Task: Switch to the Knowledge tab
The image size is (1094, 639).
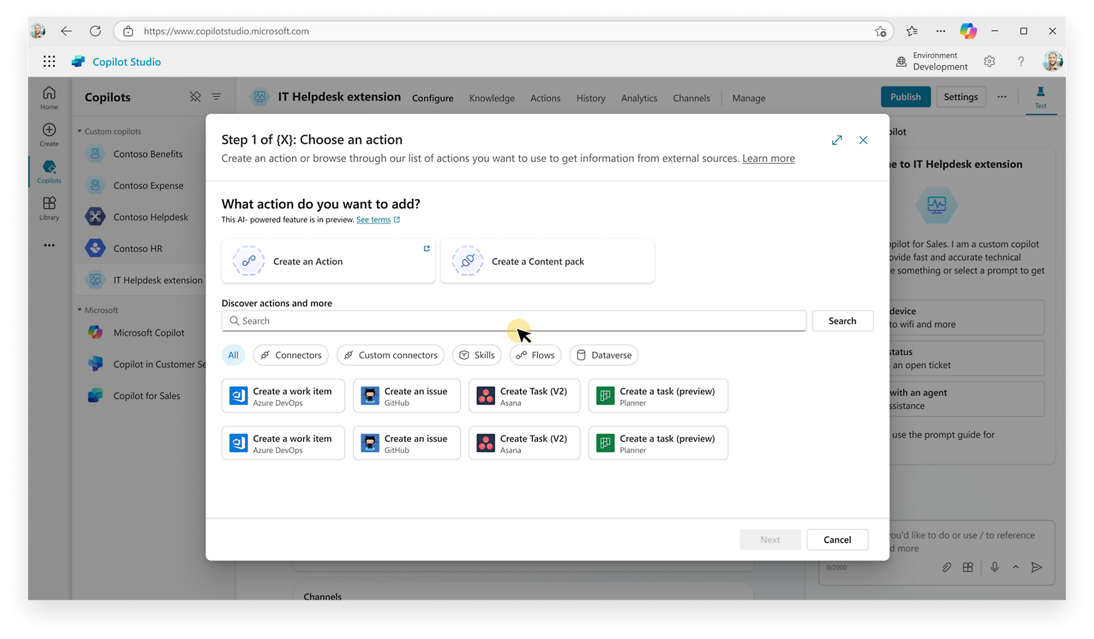Action: point(492,97)
